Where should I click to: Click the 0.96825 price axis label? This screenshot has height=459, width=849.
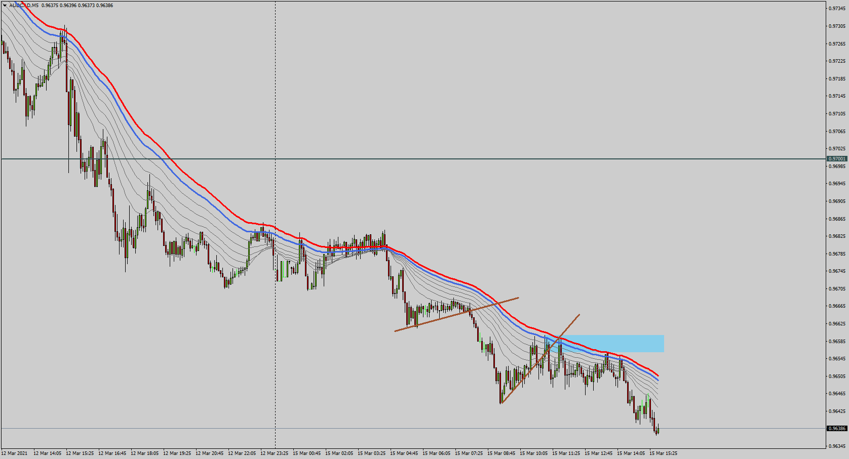[837, 236]
